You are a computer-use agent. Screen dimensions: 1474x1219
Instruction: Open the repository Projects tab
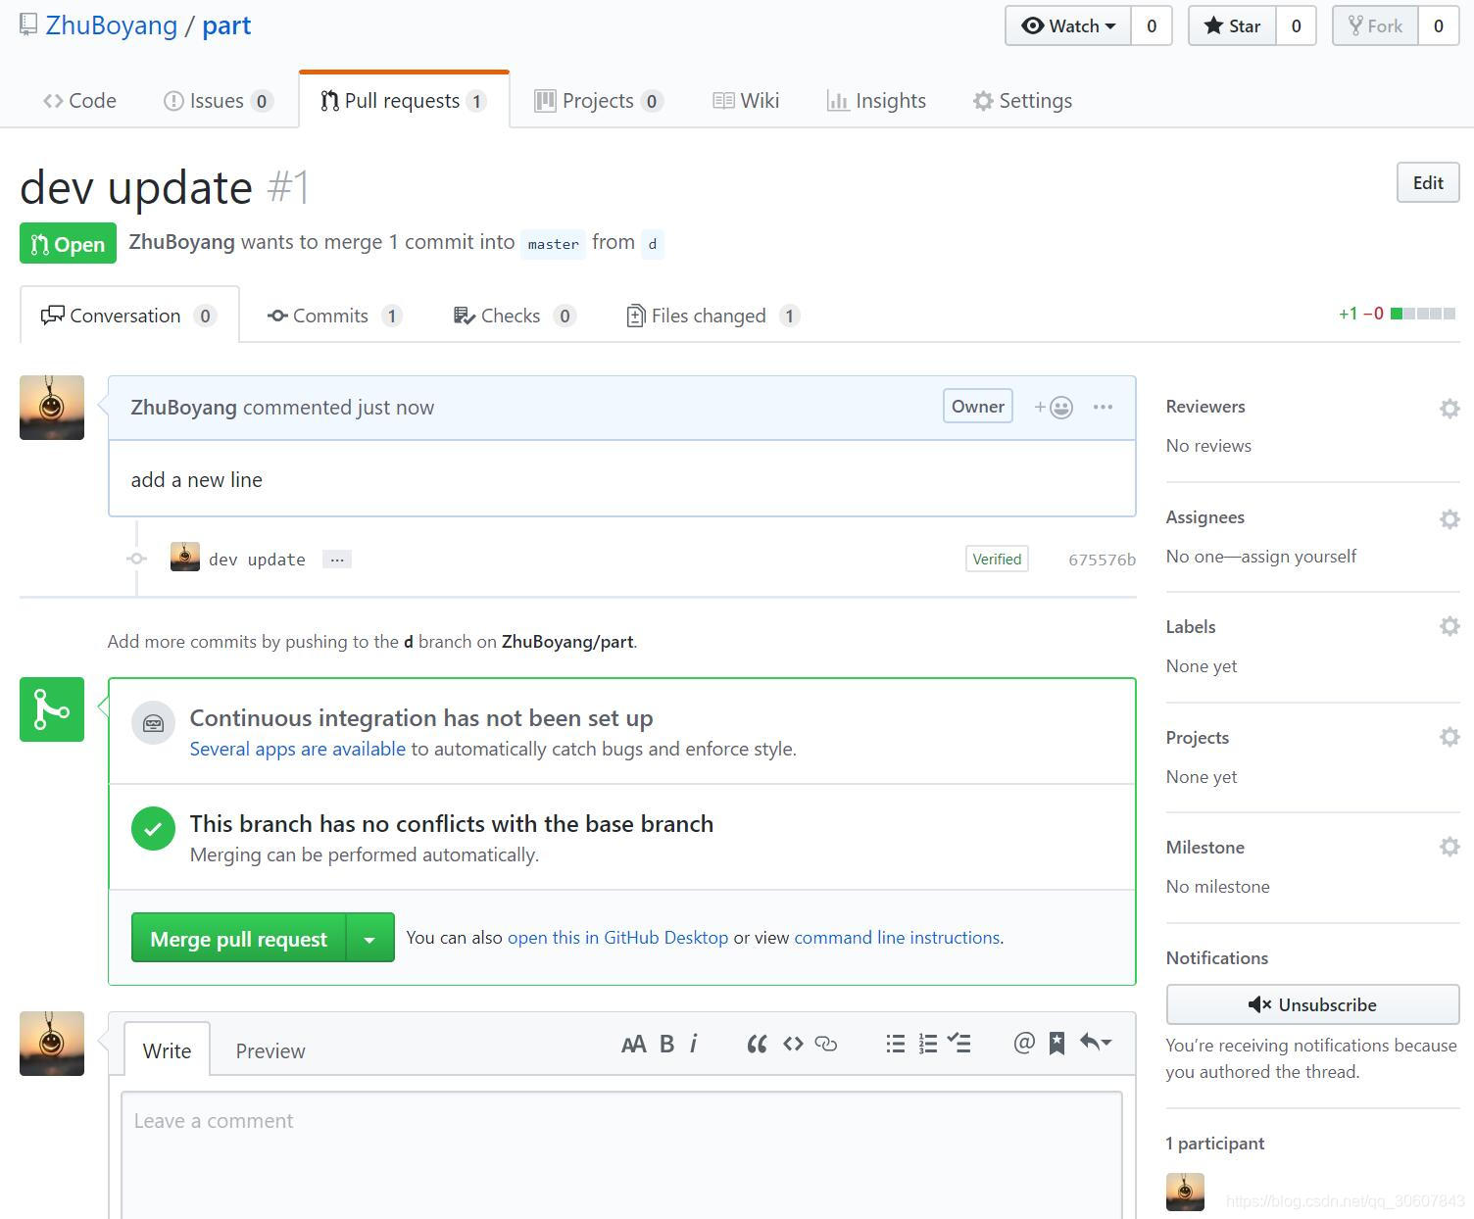599,101
